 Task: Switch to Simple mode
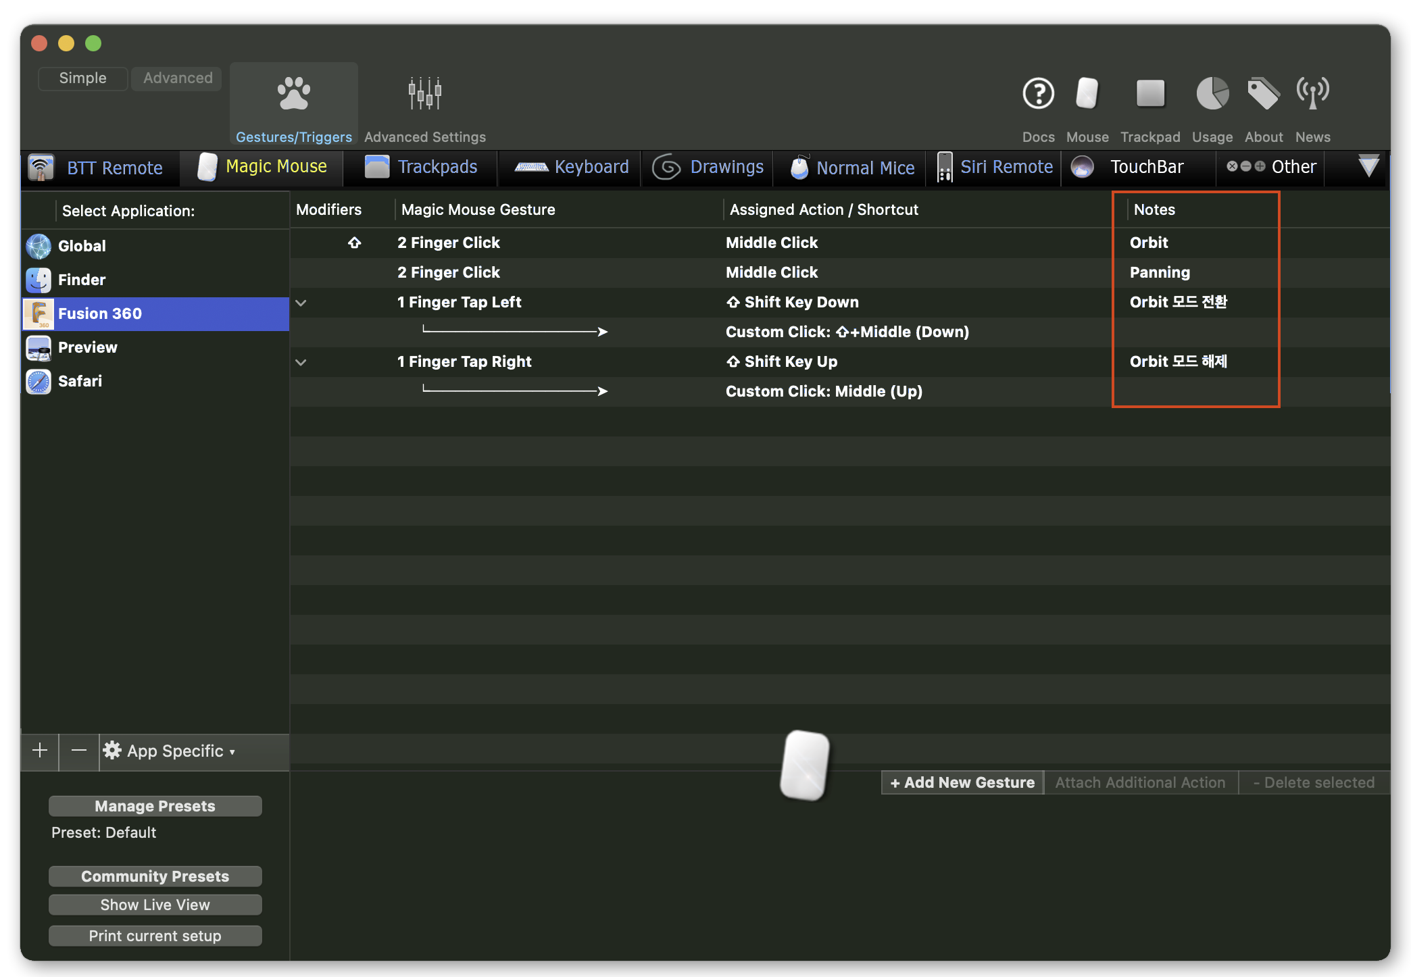(x=82, y=78)
